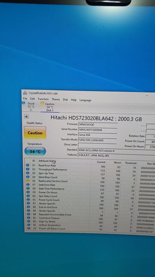Click status icon for End-to-End Error
This screenshot has width=155, height=277.
(x=28, y=207)
